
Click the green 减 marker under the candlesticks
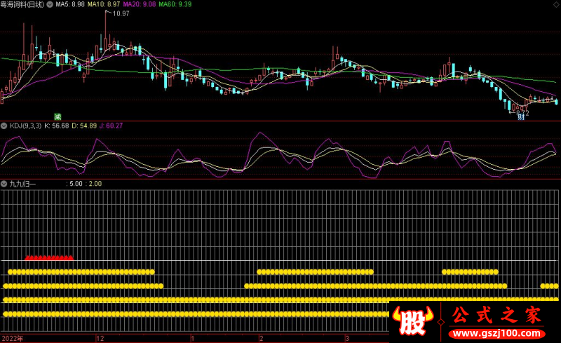[x=58, y=116]
